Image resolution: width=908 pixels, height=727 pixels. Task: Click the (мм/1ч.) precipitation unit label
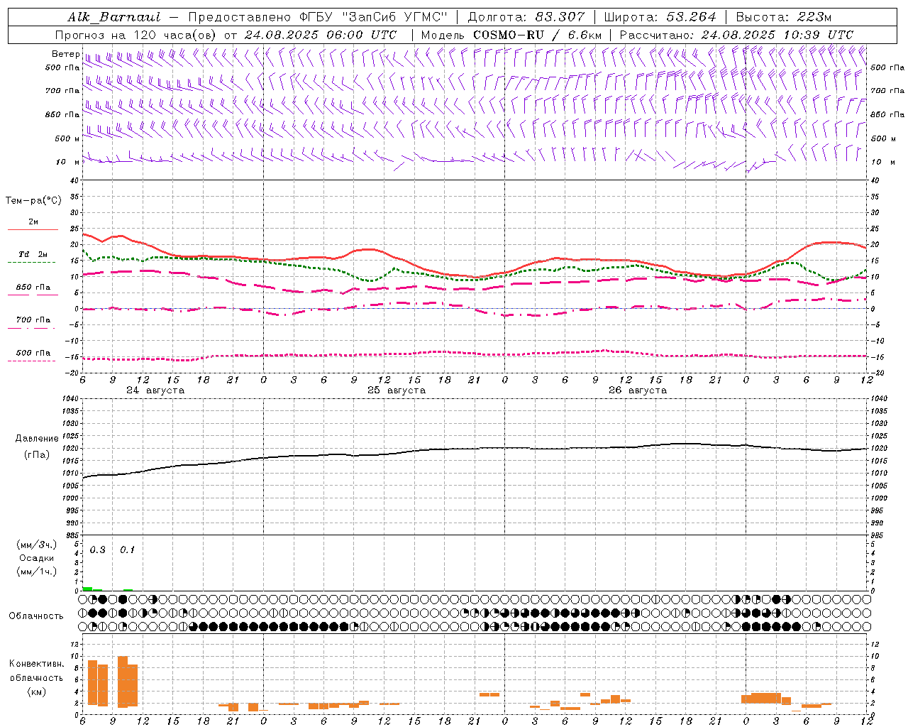pyautogui.click(x=37, y=572)
